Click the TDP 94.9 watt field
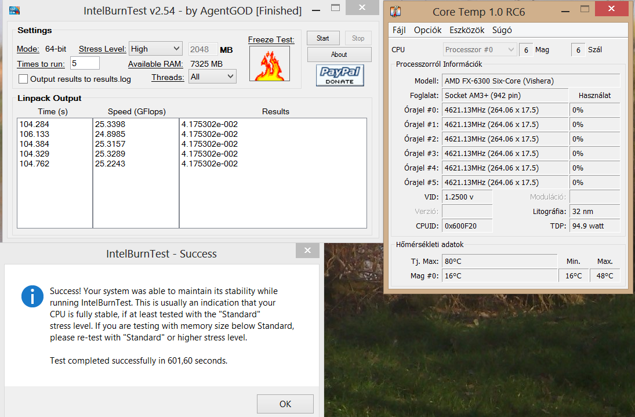Screen dimensions: 635x417 point(595,226)
